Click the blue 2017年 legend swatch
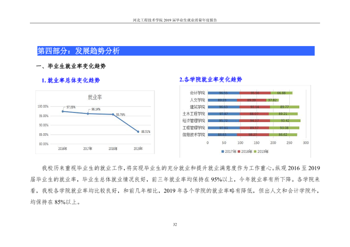The width and height of the screenshot is (350, 247). click(223, 151)
